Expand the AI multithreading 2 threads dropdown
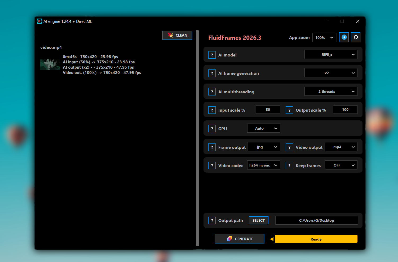398x262 pixels. coord(331,91)
